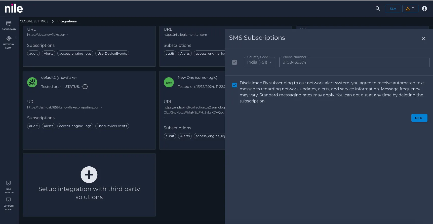This screenshot has height=224, width=433.
Task: Click the SLA button
Action: (393, 9)
